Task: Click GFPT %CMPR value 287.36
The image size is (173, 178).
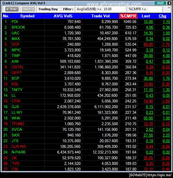Action: [131, 73]
